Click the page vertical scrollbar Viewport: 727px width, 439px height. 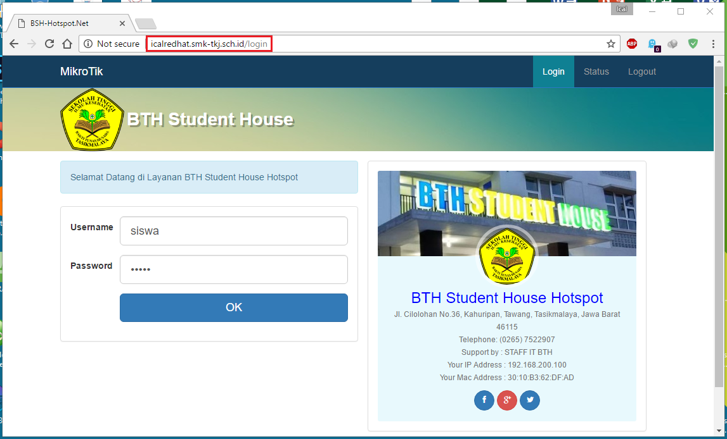(719, 226)
